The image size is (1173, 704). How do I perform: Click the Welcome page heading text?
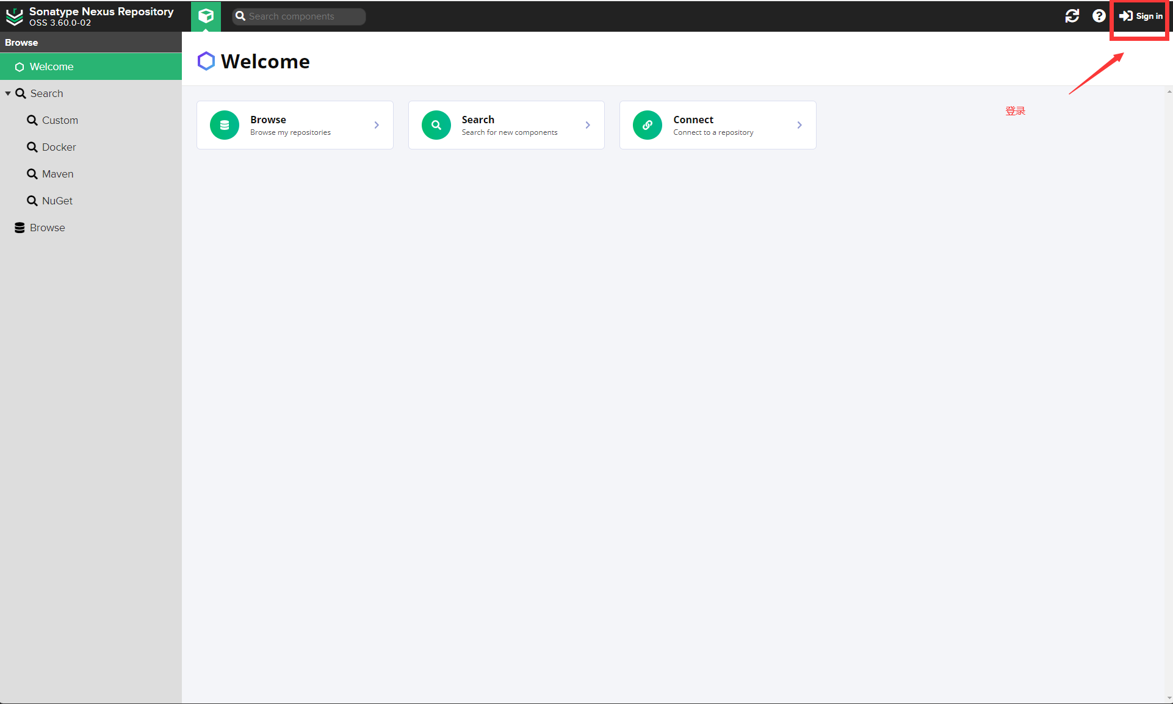(x=265, y=61)
